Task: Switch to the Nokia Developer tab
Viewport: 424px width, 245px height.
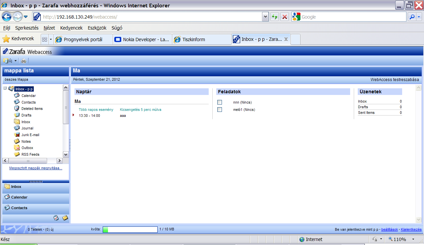Action: [142, 39]
